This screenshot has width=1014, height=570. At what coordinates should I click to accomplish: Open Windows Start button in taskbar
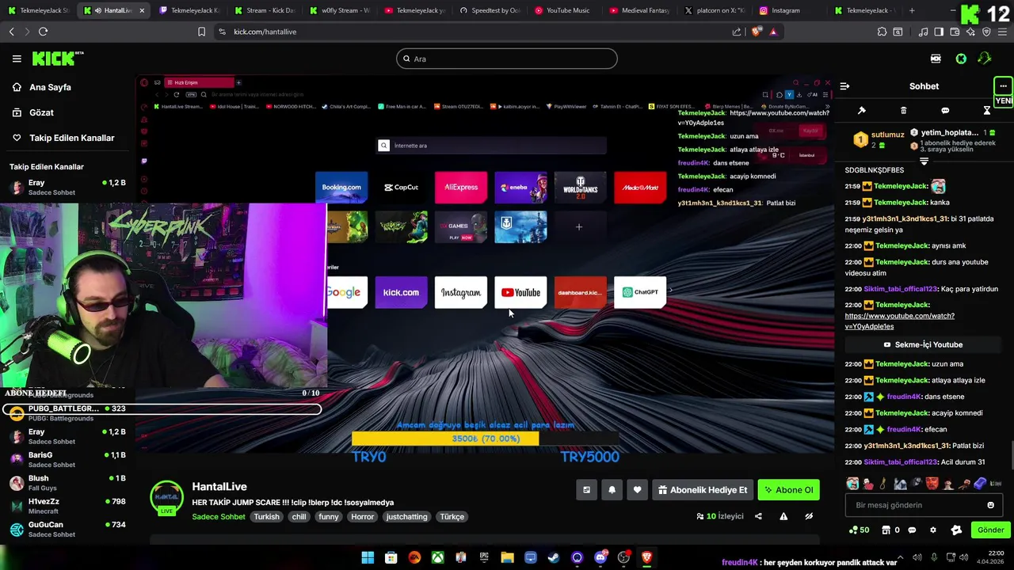point(368,557)
